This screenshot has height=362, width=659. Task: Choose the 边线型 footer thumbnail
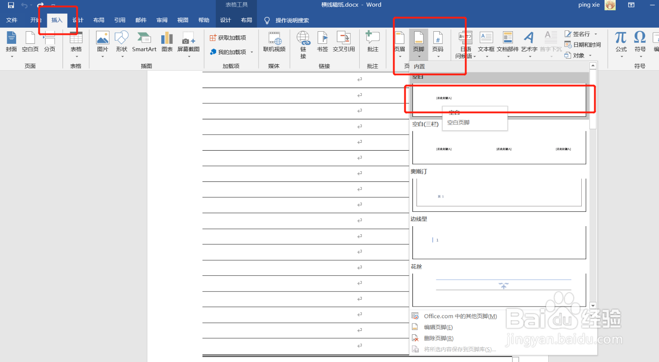499,242
